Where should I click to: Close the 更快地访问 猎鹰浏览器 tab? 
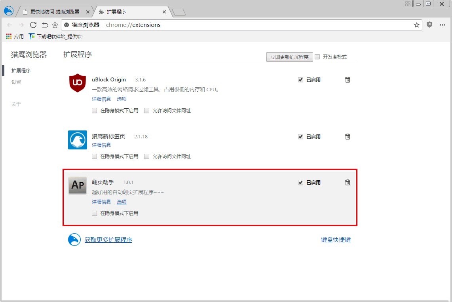coord(87,12)
